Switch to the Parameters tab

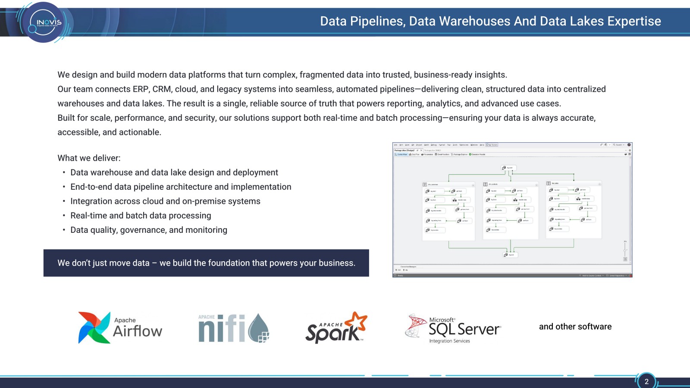click(427, 154)
